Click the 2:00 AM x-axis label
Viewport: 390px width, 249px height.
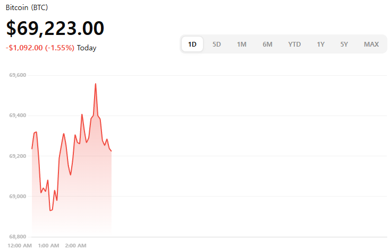tap(76, 245)
